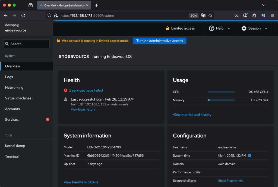The image size is (278, 187).
Task: Click the '0% of 8 CPUs' value
Action: point(258,92)
